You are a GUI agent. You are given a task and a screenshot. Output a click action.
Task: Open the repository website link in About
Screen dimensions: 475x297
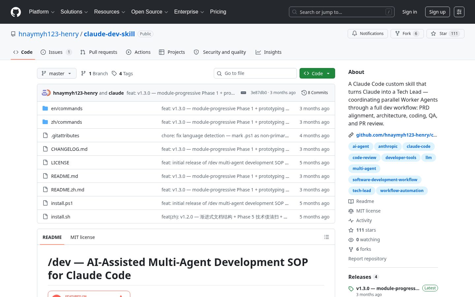396,135
